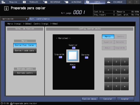140x105 pixels.
Task: Click the Borr. centro/marco breadcrumb text
Action: tap(40, 19)
